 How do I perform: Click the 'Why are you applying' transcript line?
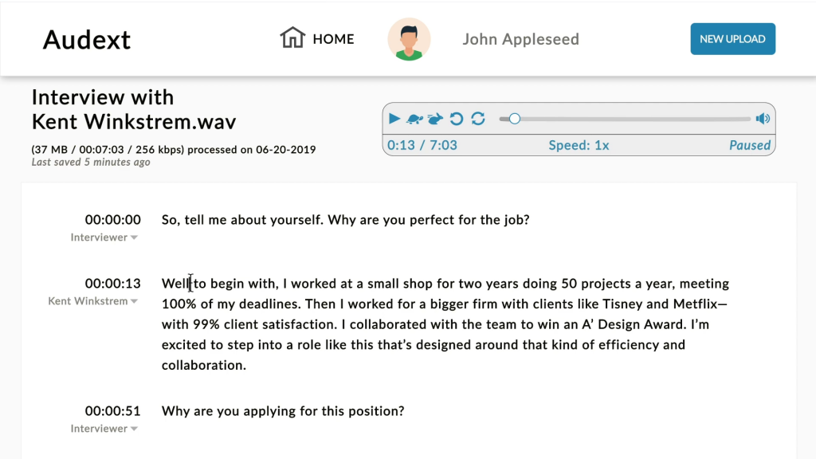point(283,411)
